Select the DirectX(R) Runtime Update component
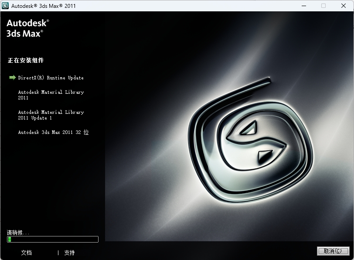Screen dimensions: 354x260 click(51, 78)
